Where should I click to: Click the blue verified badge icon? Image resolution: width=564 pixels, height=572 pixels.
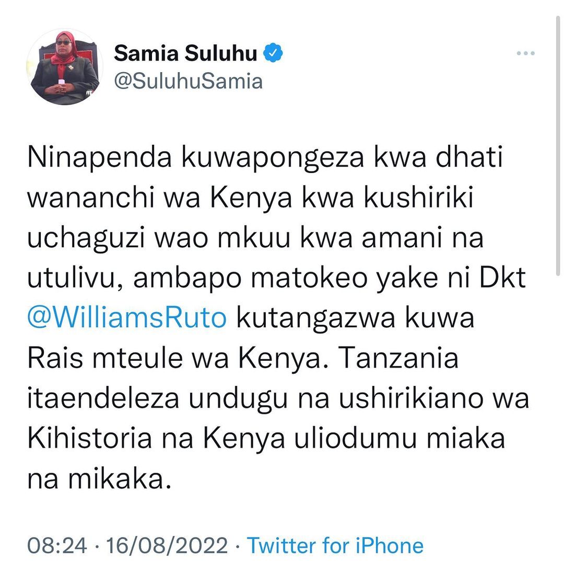(273, 53)
